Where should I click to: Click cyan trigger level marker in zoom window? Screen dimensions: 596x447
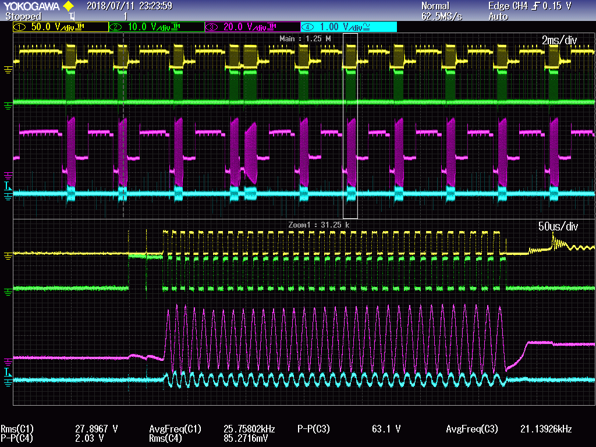coord(7,371)
